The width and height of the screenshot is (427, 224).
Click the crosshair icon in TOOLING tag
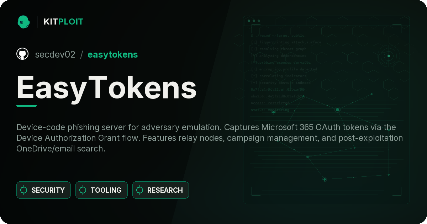(83, 190)
